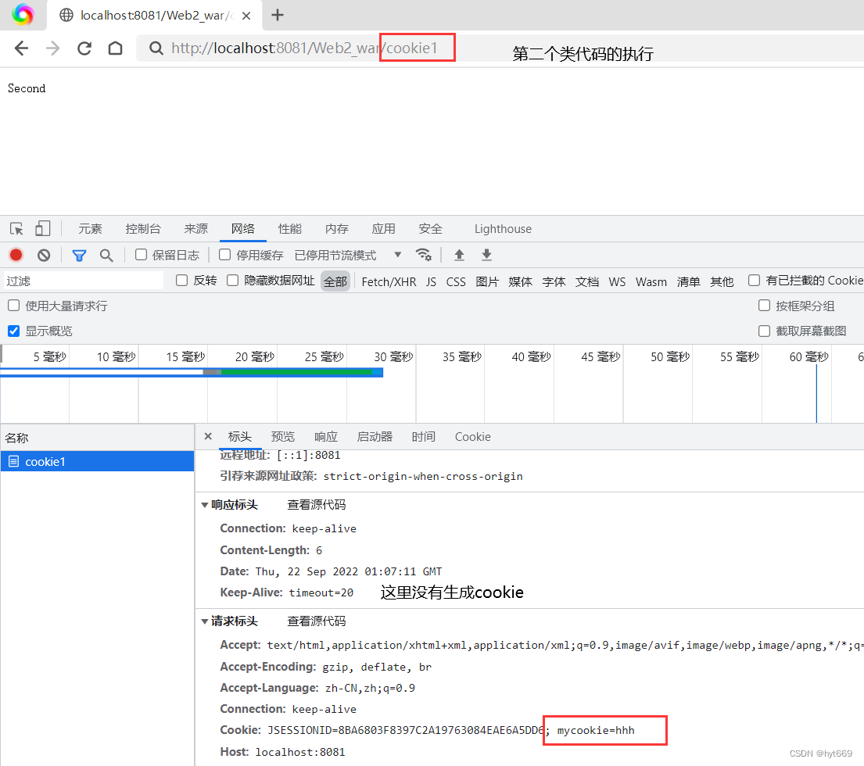Select the inspect element icon

click(x=16, y=228)
